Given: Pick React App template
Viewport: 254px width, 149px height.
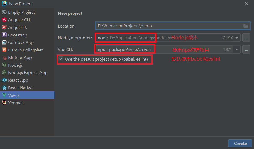Looking at the screenshot, I should (27, 80).
